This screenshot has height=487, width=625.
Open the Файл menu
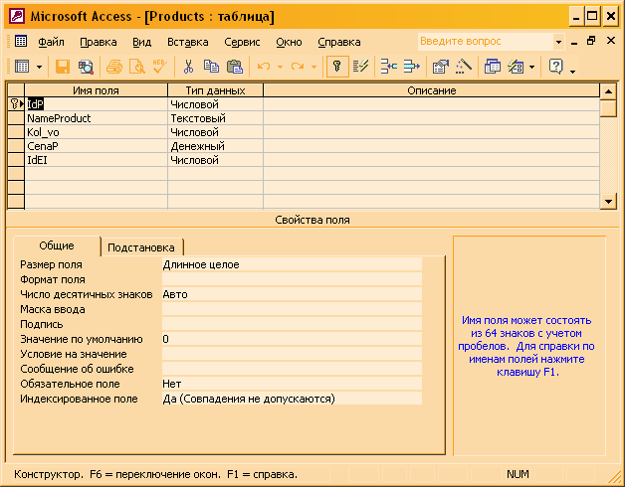[x=51, y=42]
